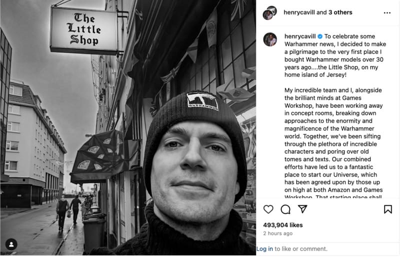
Task: Show the '3 others' collaborators list
Action: tap(340, 12)
